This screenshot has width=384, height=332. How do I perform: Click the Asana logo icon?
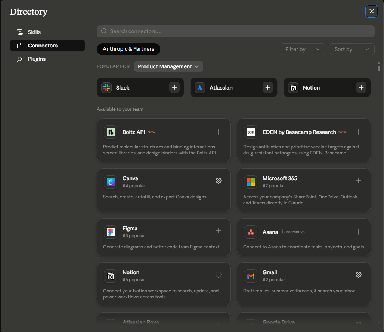[251, 232]
